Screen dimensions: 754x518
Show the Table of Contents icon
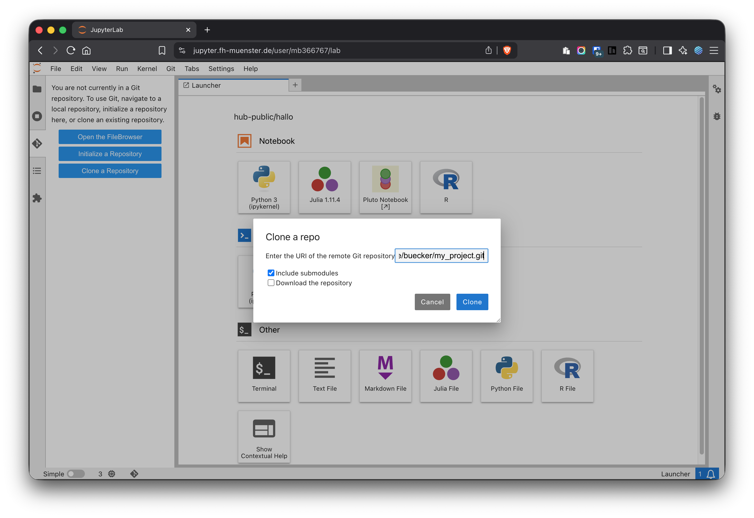(x=37, y=171)
